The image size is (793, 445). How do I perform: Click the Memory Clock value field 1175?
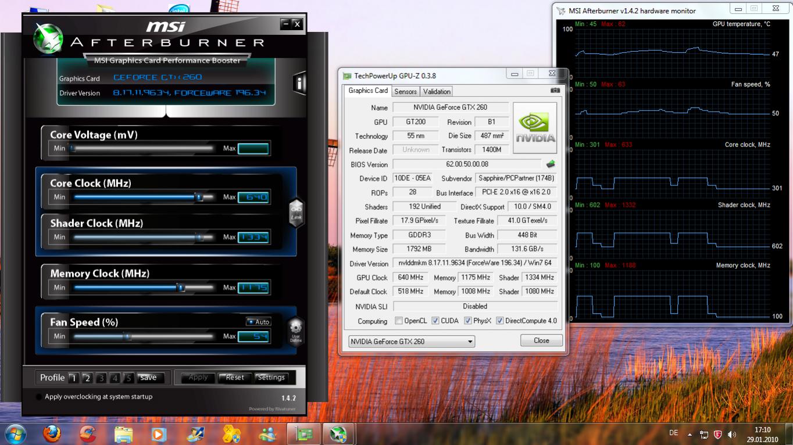tap(253, 288)
